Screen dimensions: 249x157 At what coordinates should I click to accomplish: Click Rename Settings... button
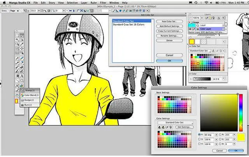(170, 36)
